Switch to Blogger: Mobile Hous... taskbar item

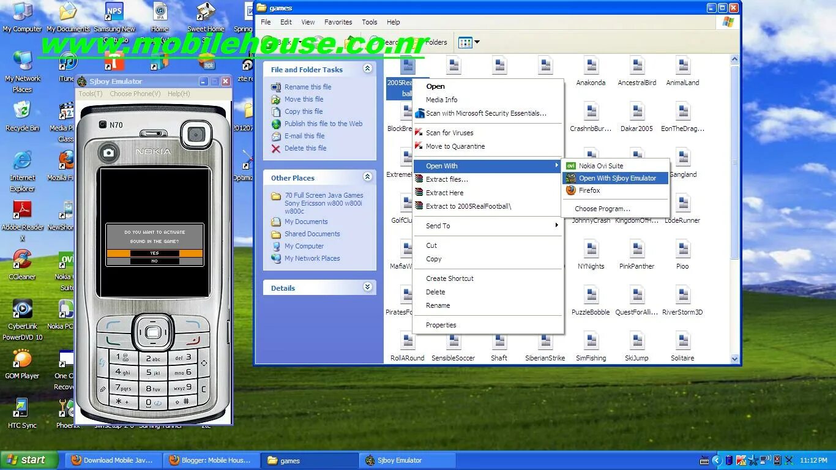(x=212, y=460)
